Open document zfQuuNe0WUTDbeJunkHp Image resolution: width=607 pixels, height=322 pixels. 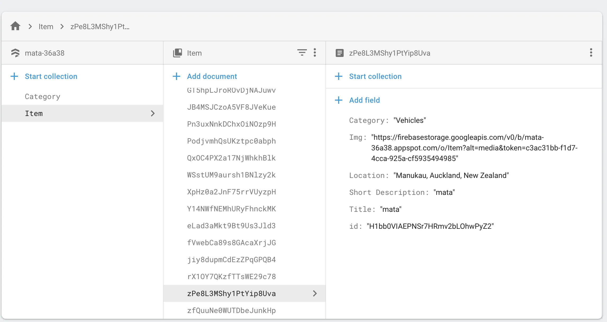coord(231,310)
